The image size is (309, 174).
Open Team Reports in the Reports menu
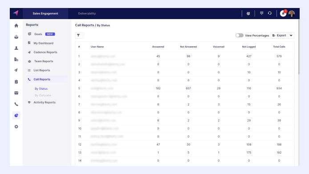pyautogui.click(x=44, y=61)
